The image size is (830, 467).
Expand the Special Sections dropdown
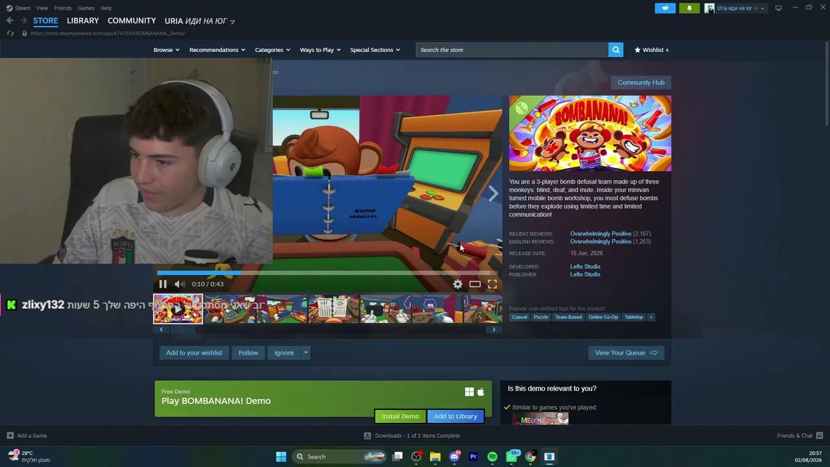pyautogui.click(x=375, y=50)
